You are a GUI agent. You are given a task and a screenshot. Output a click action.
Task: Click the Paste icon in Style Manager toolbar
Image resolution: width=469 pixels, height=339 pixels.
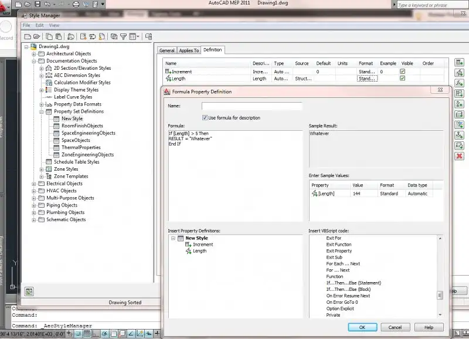tap(60, 36)
